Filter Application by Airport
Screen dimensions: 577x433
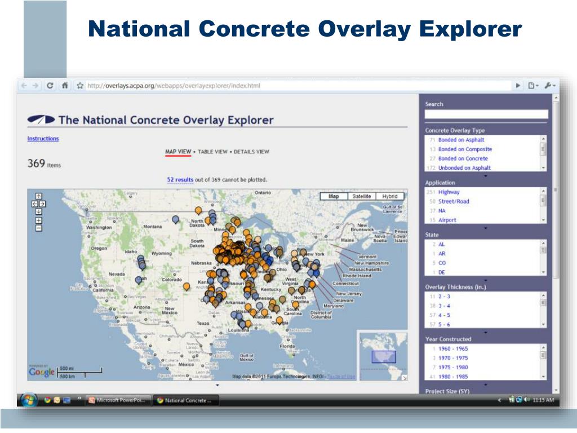click(447, 220)
